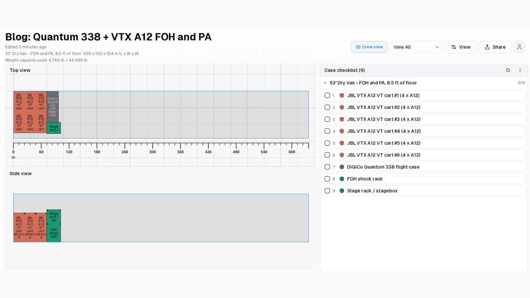Click the 120 mark on the ruler
530x298 pixels.
[69, 152]
